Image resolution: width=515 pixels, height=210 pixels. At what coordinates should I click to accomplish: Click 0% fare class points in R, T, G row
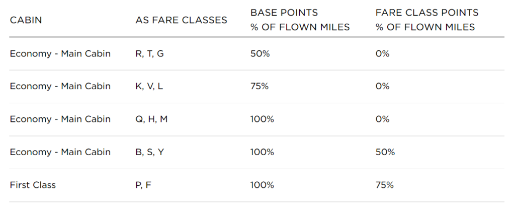click(383, 53)
